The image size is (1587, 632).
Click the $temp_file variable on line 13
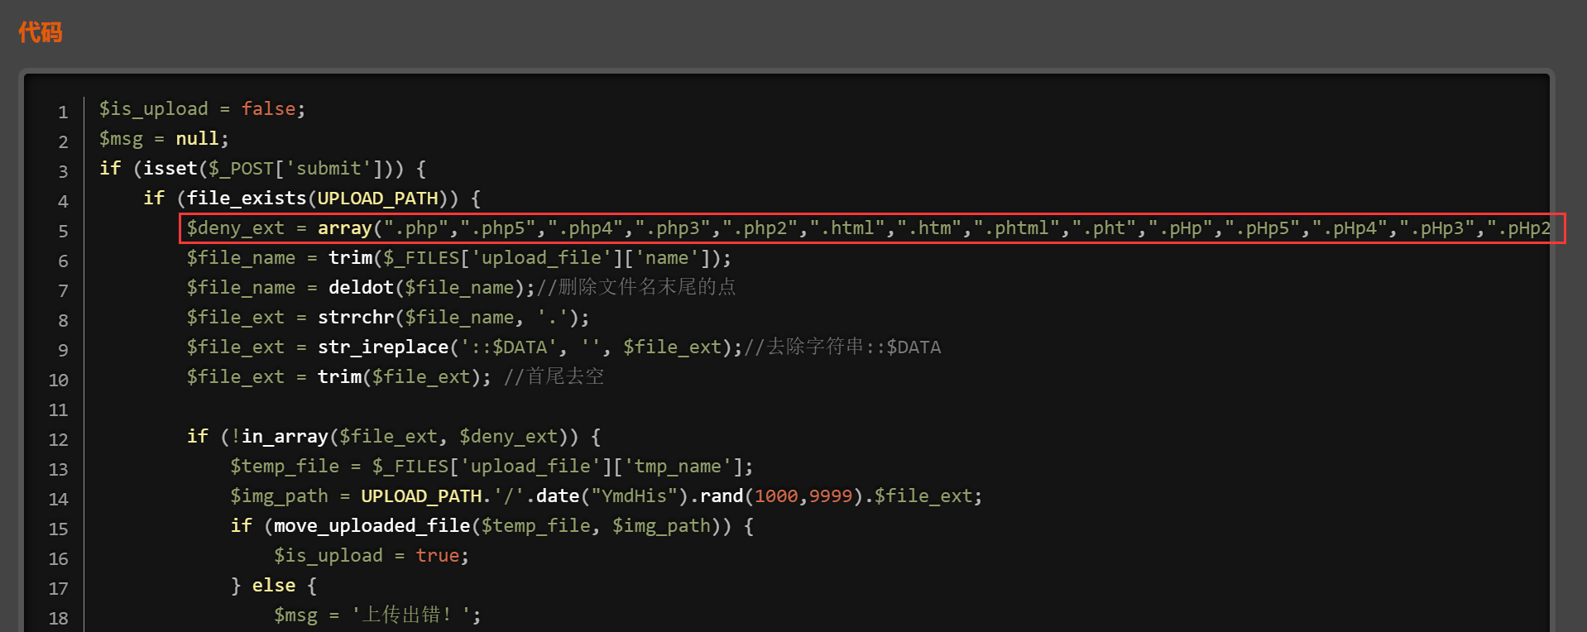point(285,467)
